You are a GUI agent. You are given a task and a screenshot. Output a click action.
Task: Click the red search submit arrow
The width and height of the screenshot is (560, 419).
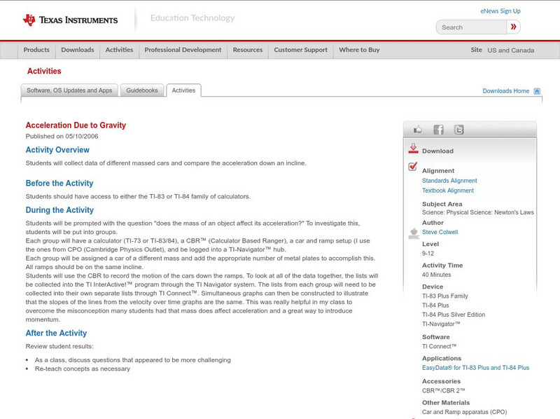[x=513, y=27]
